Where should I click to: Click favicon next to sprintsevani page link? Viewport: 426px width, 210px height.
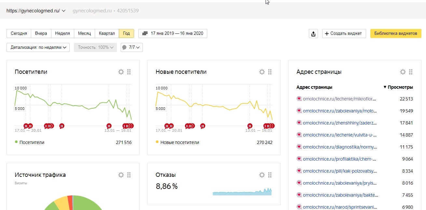click(x=299, y=207)
